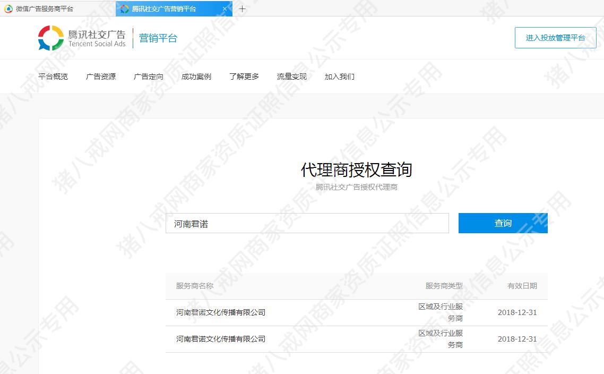Click the 腾讯社交广告授权代理商 subtitle
Image resolution: width=604 pixels, height=374 pixels.
pyautogui.click(x=356, y=188)
